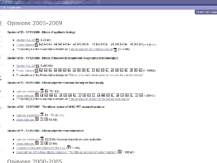
Task: Select 'pl' language icon in Opinion 24 press release
Action: [112, 70]
